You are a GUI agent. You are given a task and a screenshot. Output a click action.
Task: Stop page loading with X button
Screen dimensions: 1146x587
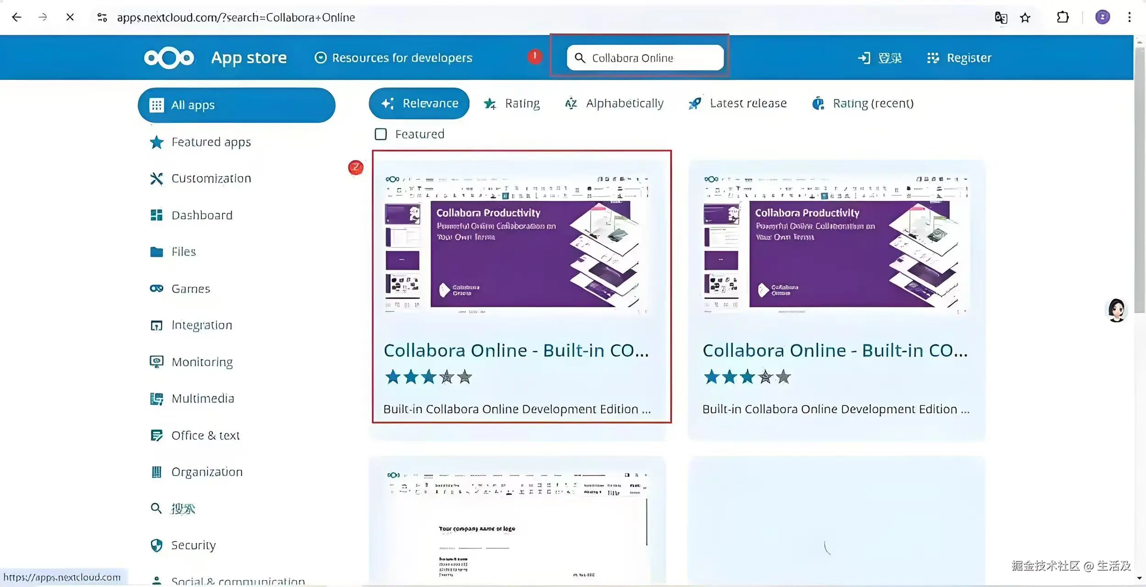70,17
